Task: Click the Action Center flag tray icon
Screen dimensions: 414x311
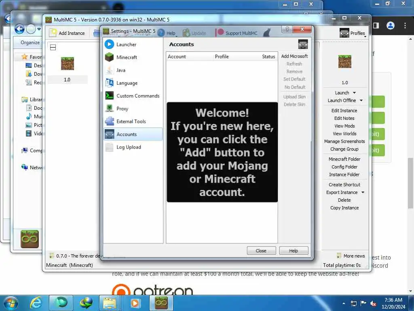Action: pyautogui.click(x=363, y=303)
